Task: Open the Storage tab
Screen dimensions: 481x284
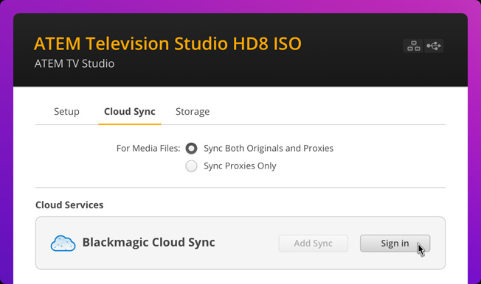Action: tap(193, 111)
